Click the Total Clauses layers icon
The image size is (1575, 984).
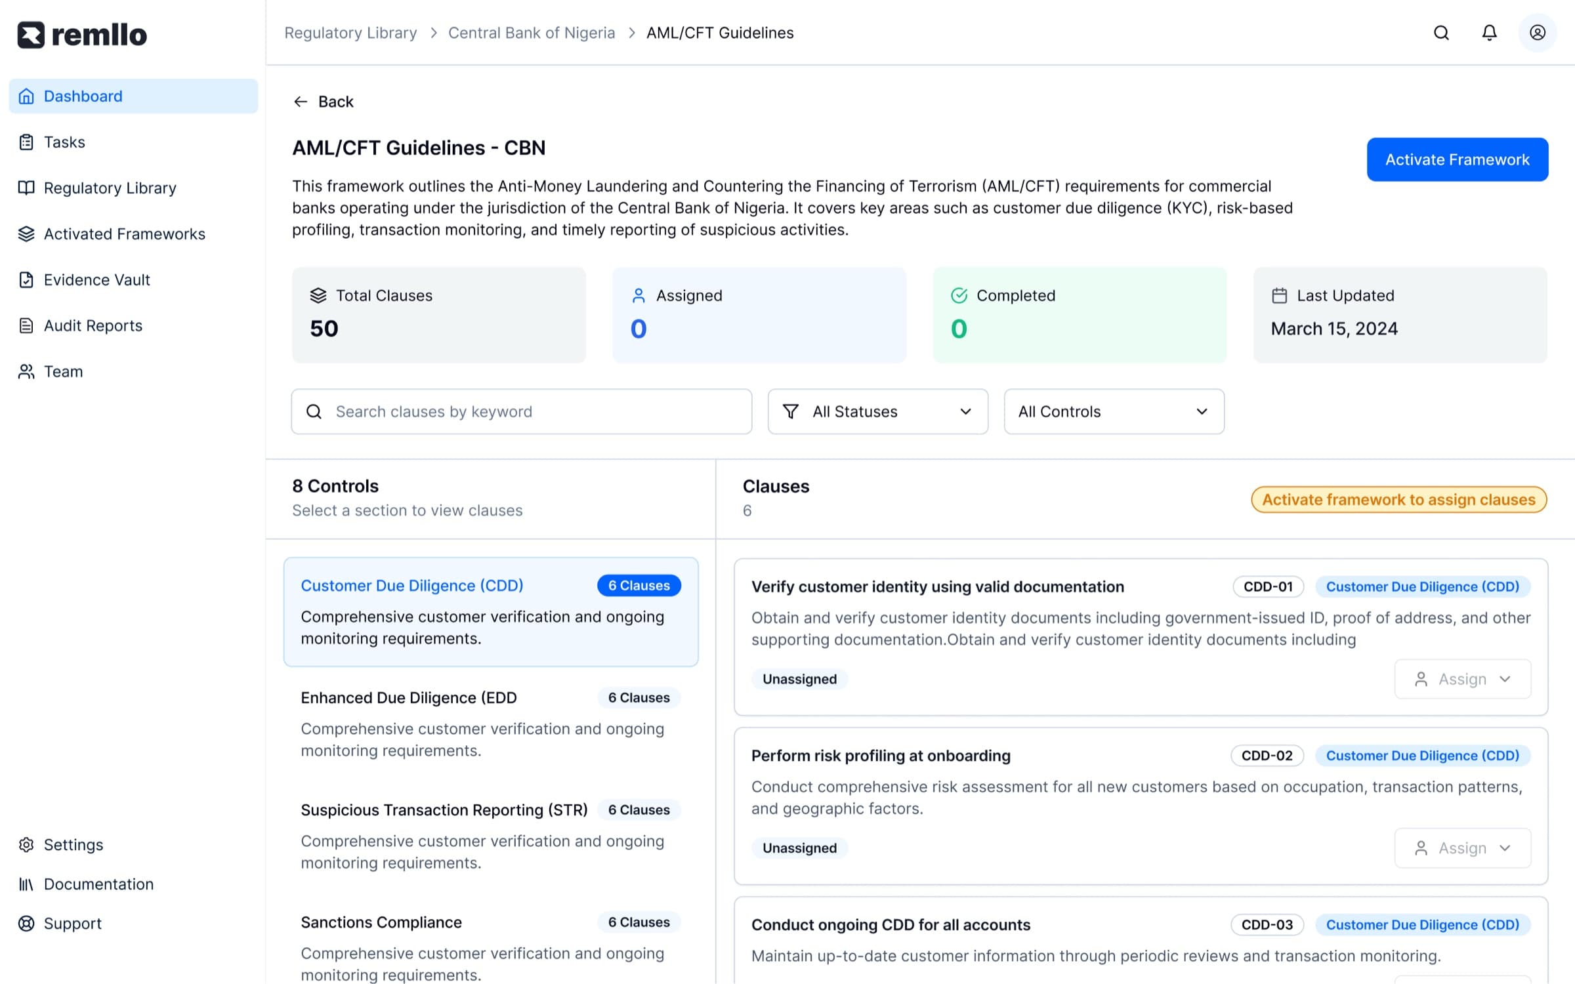click(x=318, y=296)
